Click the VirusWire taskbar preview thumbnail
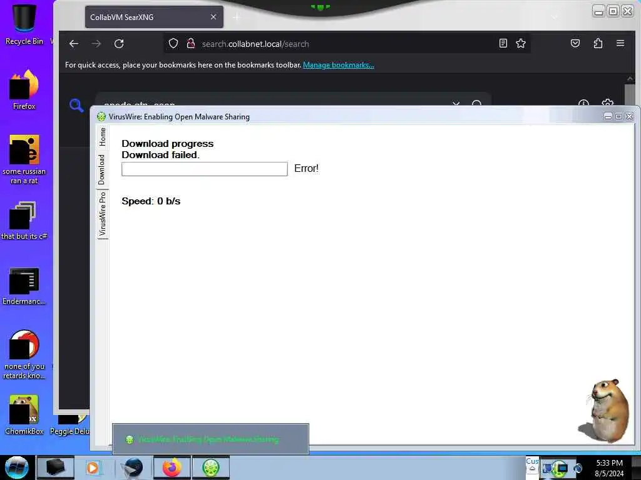The width and height of the screenshot is (641, 480). [210, 439]
